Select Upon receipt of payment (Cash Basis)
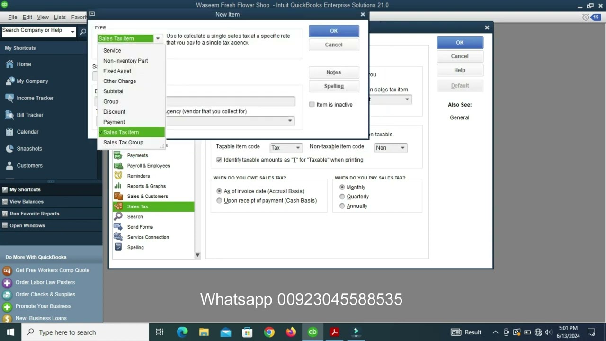This screenshot has height=341, width=606. click(219, 201)
